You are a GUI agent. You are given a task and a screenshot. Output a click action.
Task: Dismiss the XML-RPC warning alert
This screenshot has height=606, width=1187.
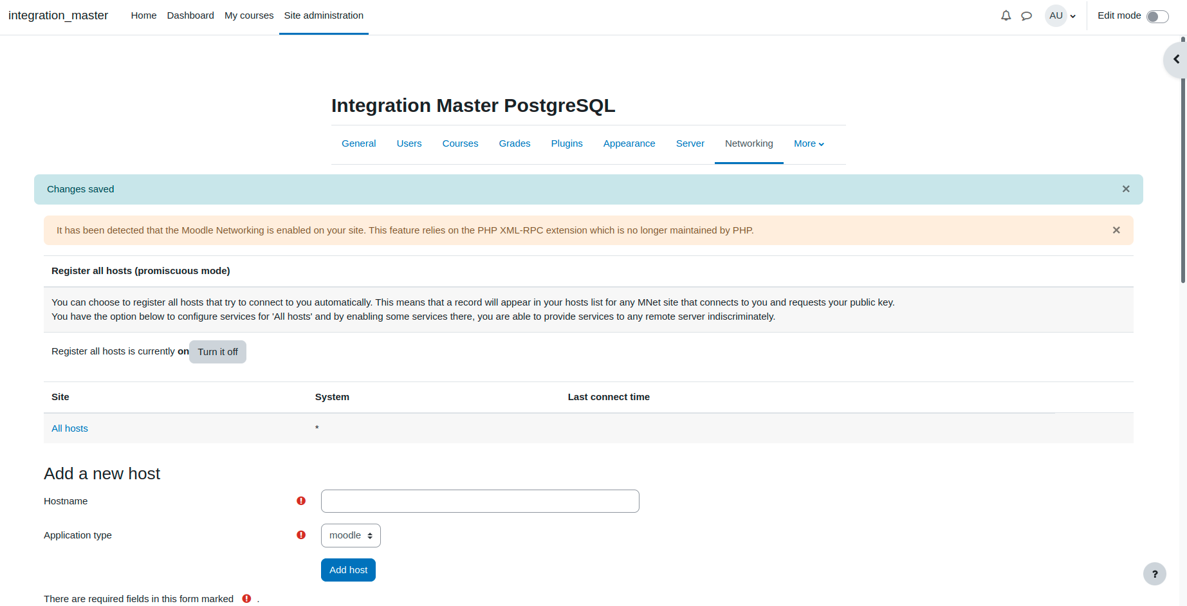1116,230
